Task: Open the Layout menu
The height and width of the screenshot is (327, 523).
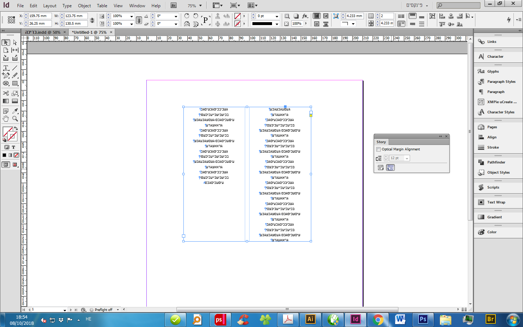Action: [x=50, y=6]
